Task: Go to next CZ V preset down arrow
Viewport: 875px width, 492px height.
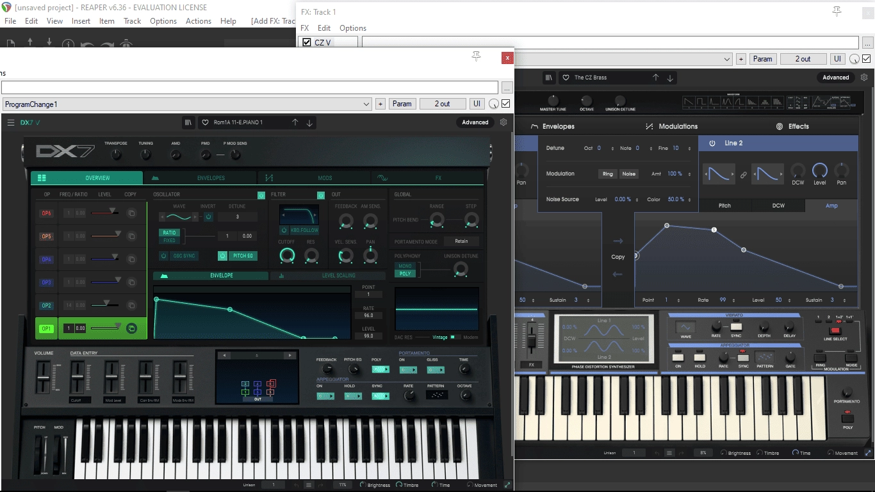Action: coord(670,78)
